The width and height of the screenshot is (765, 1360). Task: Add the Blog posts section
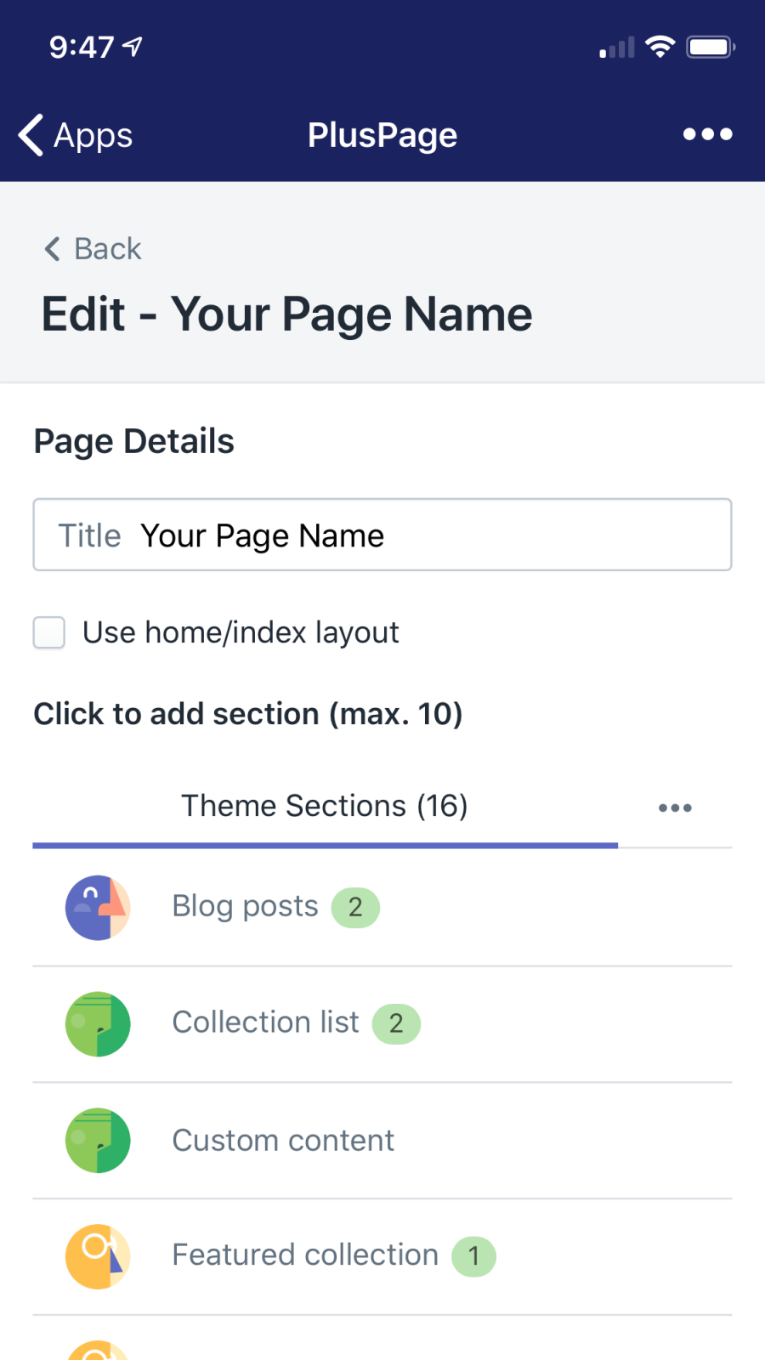[245, 906]
